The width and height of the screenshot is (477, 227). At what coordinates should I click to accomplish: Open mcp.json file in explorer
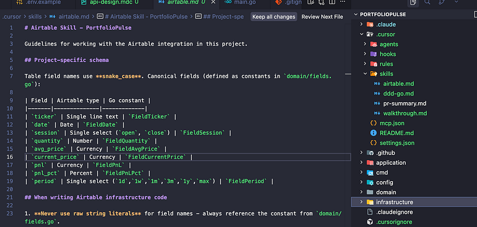click(x=392, y=123)
